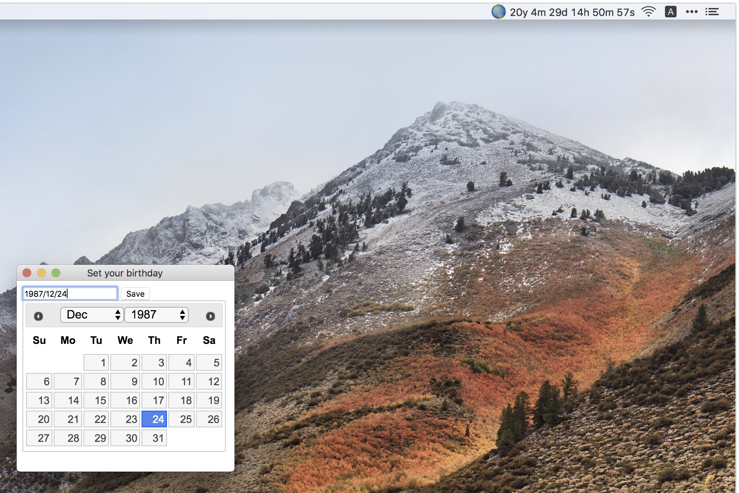This screenshot has width=739, height=493.
Task: Pick the highlighted day 24
Action: click(x=154, y=419)
